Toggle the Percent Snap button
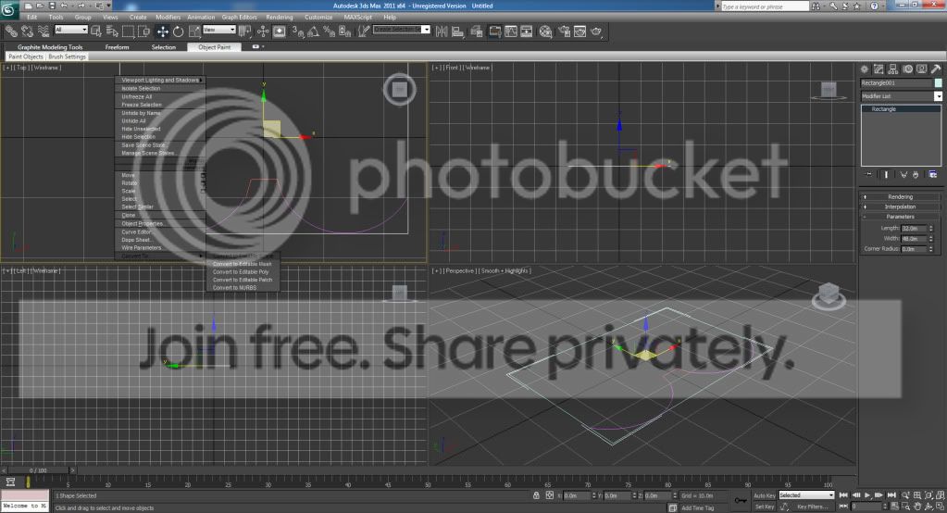This screenshot has width=947, height=513. tap(330, 31)
